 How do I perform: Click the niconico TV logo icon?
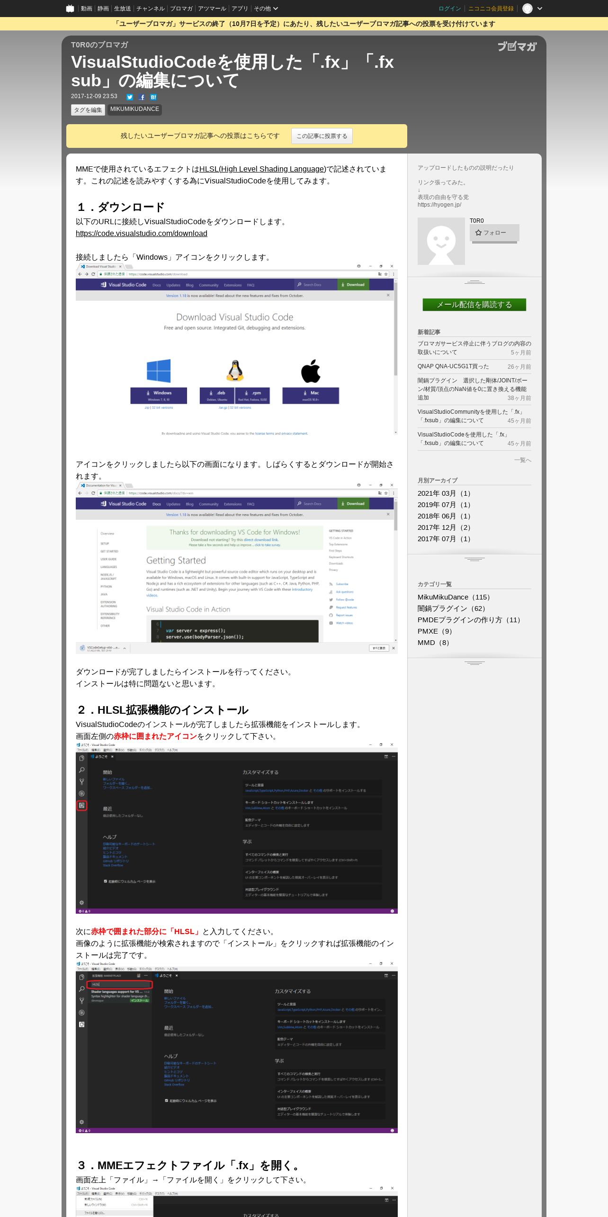tap(70, 9)
